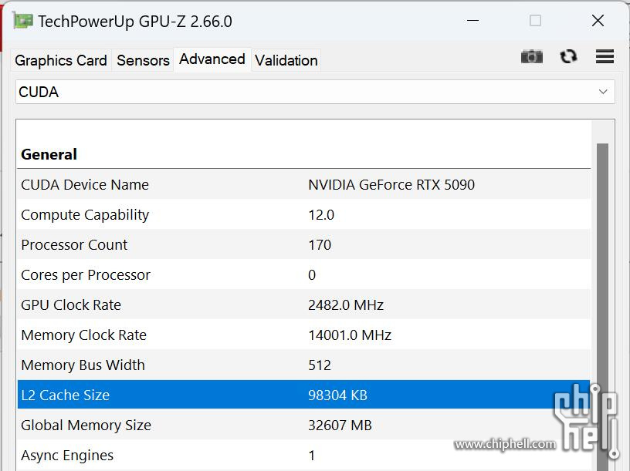
Task: Take a screenshot with the camera icon
Action: point(531,57)
